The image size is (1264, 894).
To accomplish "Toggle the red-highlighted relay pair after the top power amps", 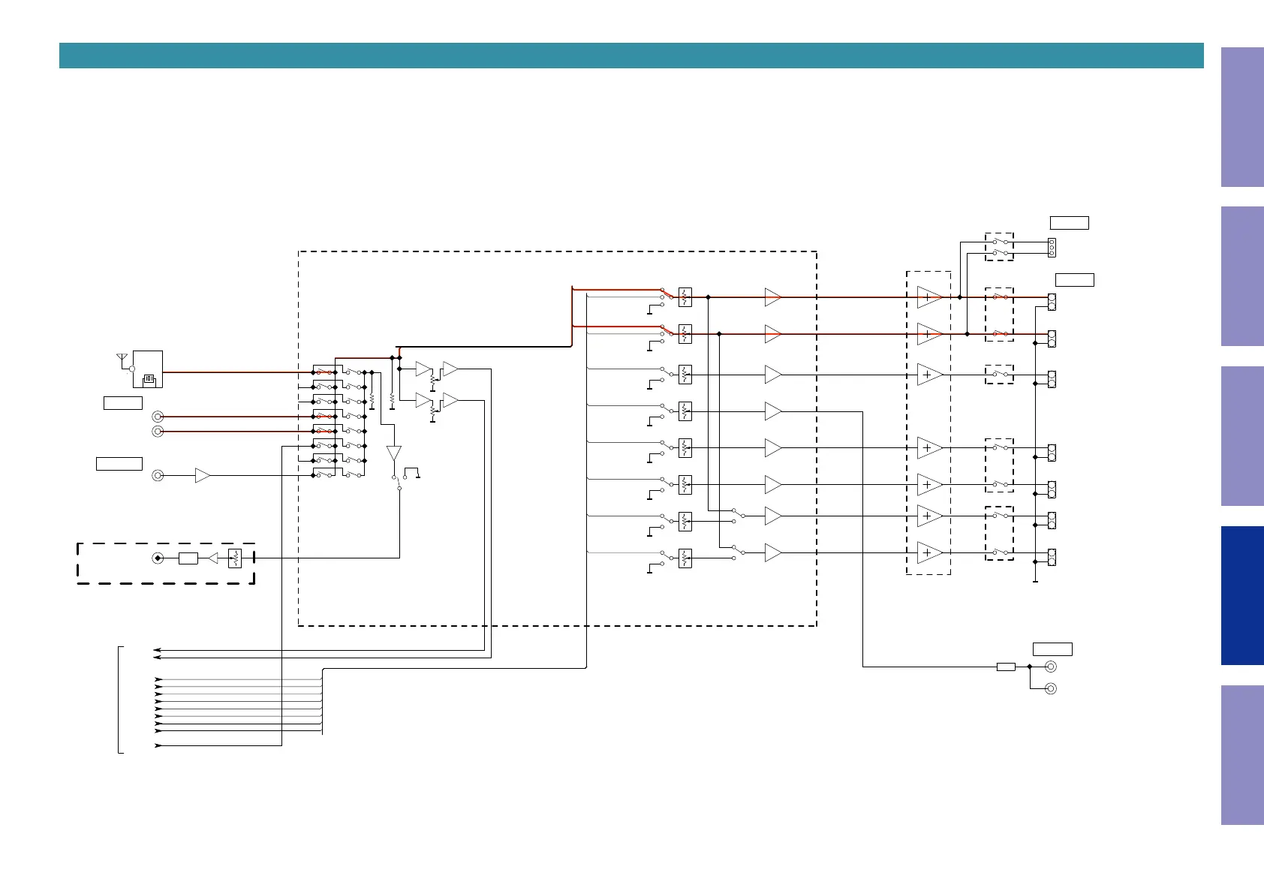I will click(x=999, y=315).
